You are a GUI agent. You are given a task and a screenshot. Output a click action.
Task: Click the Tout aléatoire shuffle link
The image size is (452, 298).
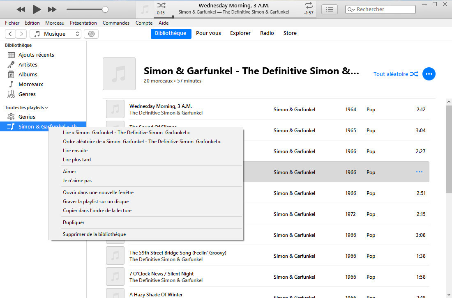(395, 74)
